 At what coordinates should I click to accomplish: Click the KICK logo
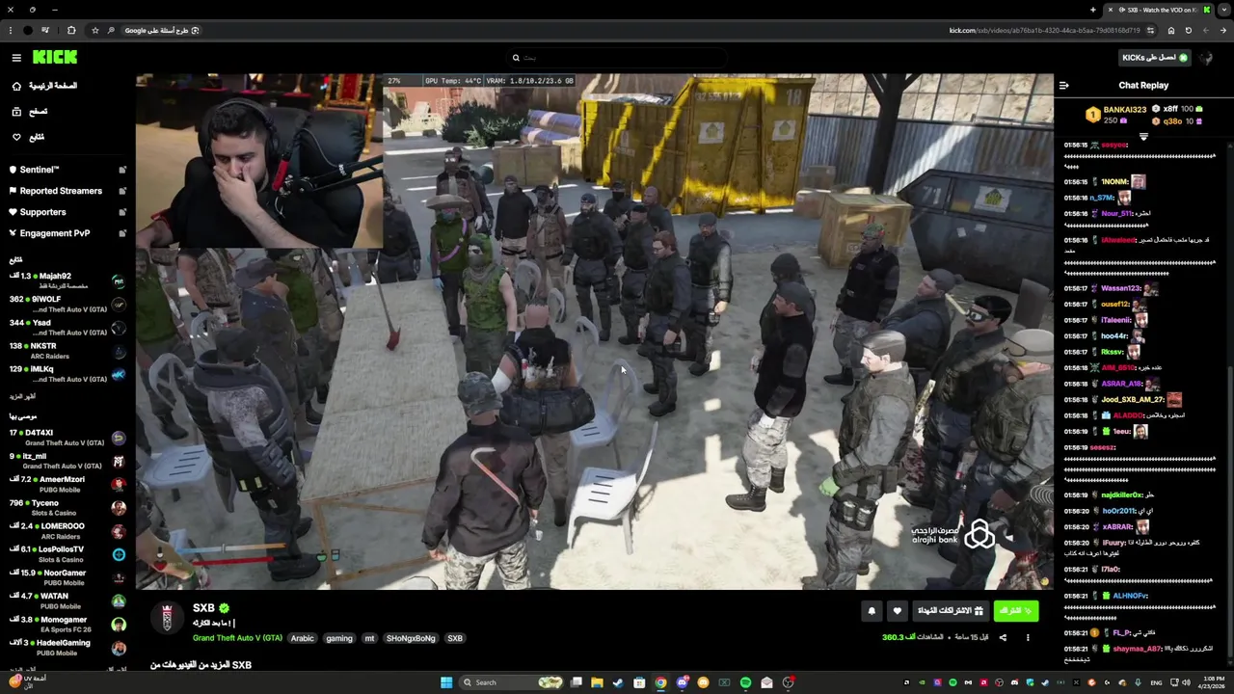[55, 57]
